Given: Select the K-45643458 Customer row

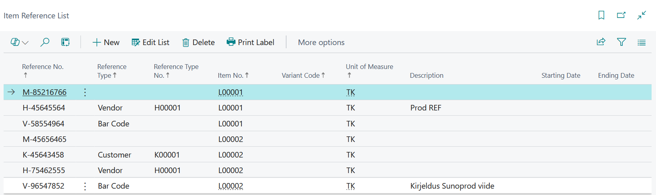Looking at the screenshot, I should tap(328, 155).
